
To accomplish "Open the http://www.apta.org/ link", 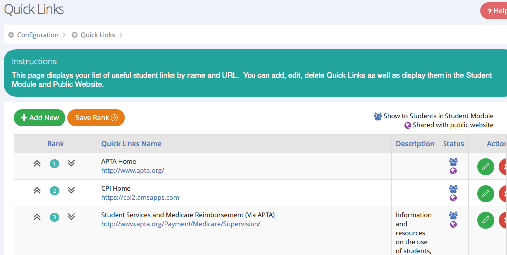I will point(132,170).
